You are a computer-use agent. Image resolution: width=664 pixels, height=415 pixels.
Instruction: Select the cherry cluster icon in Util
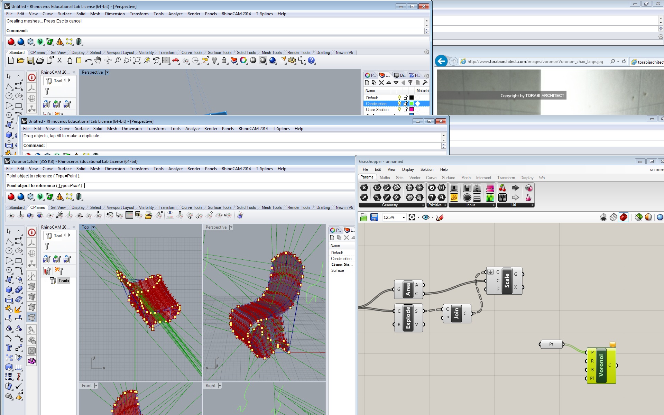coord(502,188)
